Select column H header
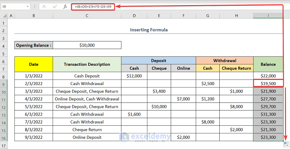 [x=236, y=16]
